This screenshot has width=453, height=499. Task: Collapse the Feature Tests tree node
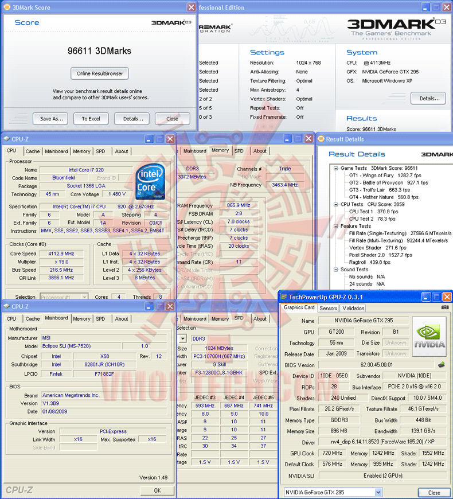pos(335,226)
